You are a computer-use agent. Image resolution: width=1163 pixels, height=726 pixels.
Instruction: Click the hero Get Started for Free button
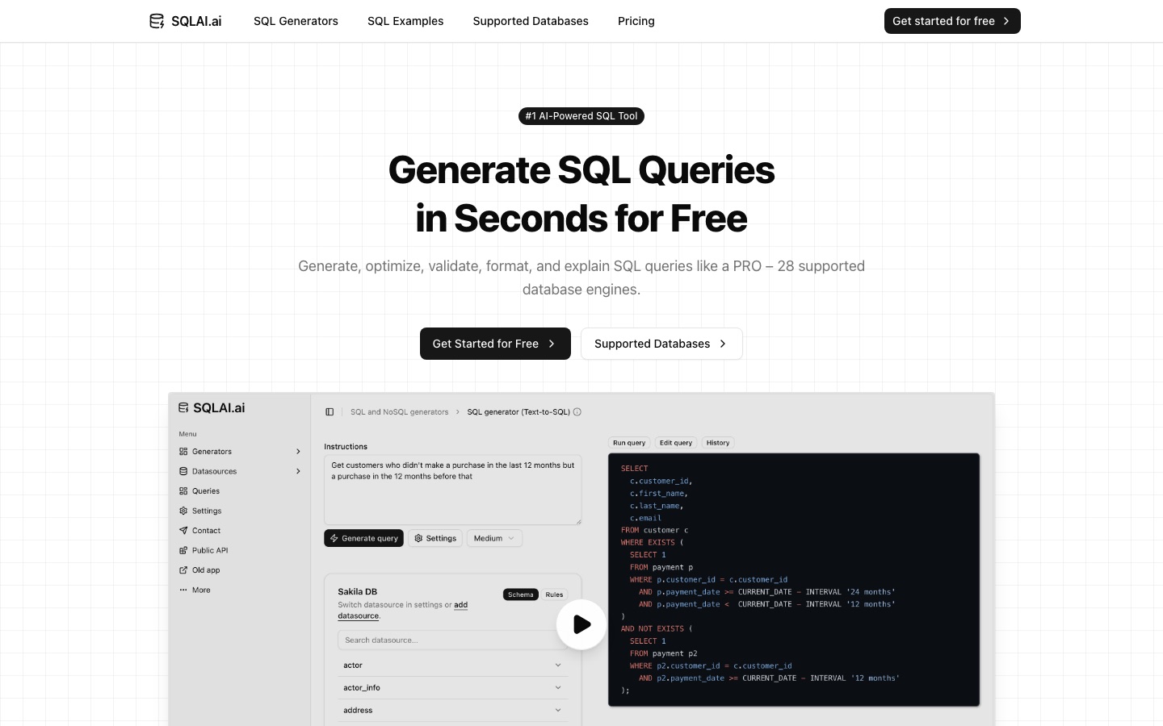click(495, 344)
